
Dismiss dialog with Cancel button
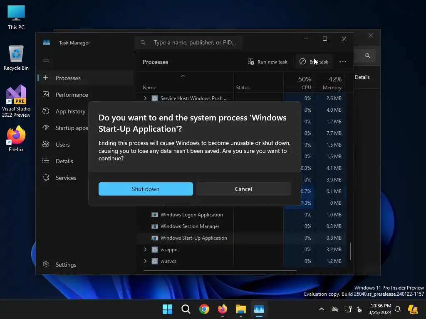[x=243, y=189]
